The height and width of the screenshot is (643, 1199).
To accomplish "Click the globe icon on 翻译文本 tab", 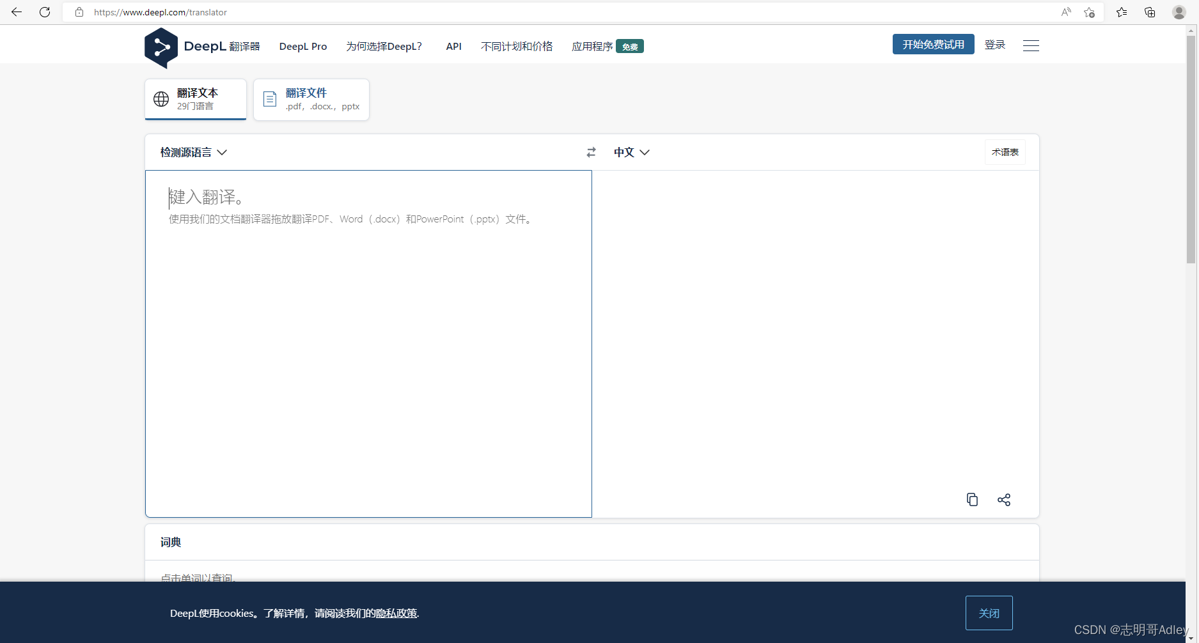I will click(161, 99).
